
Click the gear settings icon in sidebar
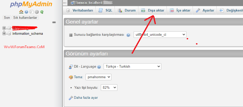point(37,12)
